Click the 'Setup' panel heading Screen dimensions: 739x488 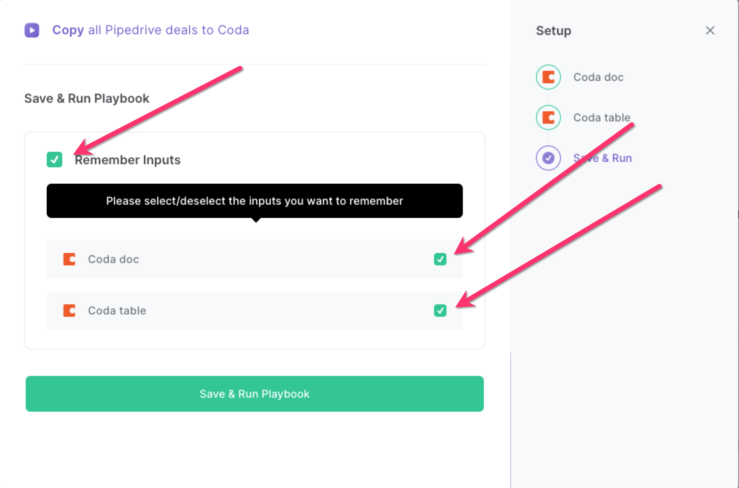point(553,31)
